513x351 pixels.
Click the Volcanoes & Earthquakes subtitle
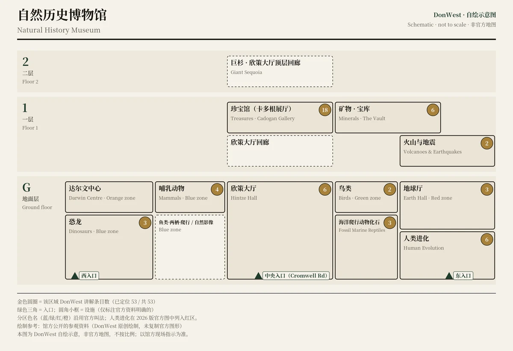point(433,152)
